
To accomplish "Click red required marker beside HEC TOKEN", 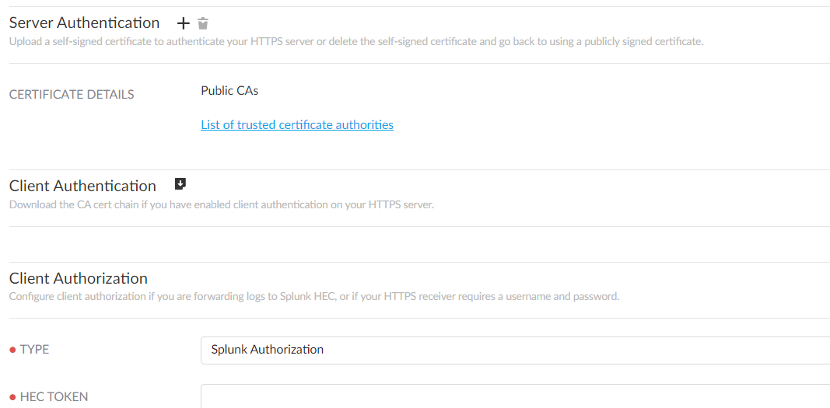I will [x=12, y=397].
